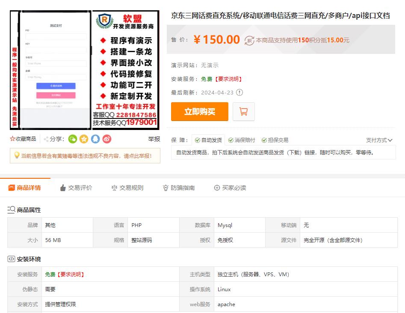Select the 自动发货 guarantee tab
The image size is (405, 313).
tap(208, 140)
